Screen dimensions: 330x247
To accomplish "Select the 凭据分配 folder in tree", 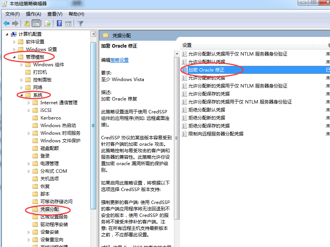I will [x=50, y=209].
